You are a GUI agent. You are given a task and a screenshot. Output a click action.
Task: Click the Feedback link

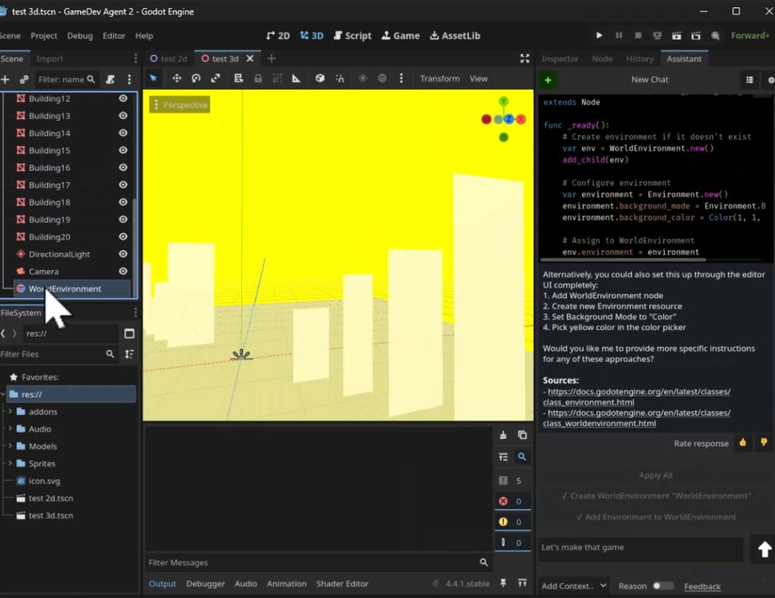click(x=702, y=586)
